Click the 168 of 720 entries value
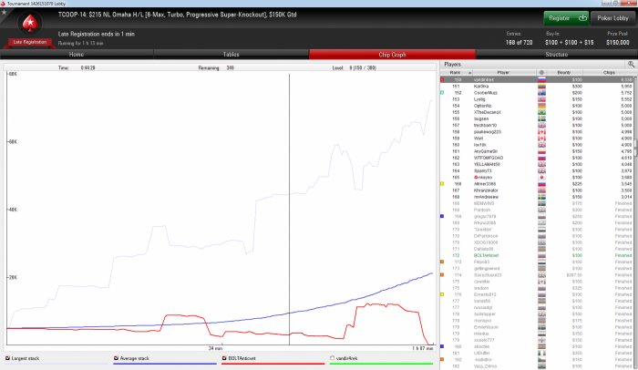The image size is (638, 370). [519, 42]
